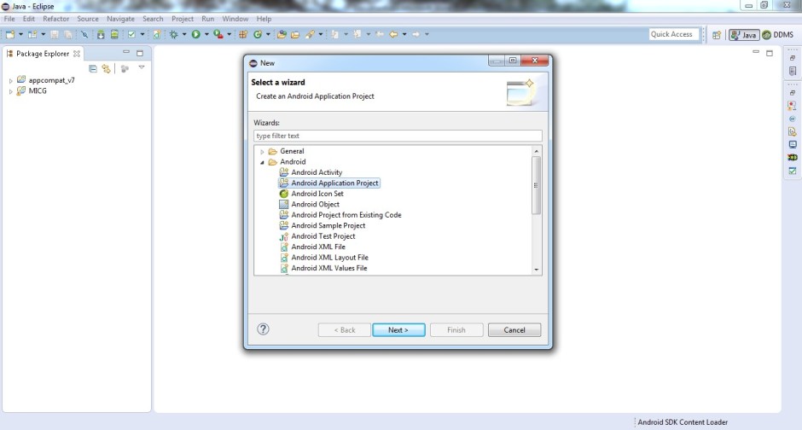Click the Next button
802x430 pixels.
pos(398,330)
